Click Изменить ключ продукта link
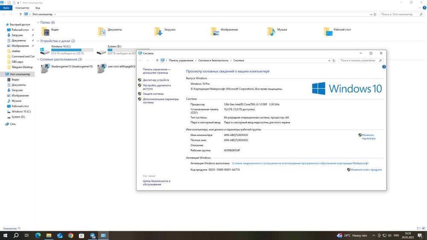 pos(366,170)
